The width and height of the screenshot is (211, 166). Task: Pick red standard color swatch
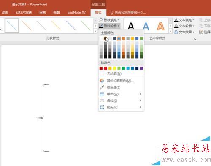click(105, 68)
